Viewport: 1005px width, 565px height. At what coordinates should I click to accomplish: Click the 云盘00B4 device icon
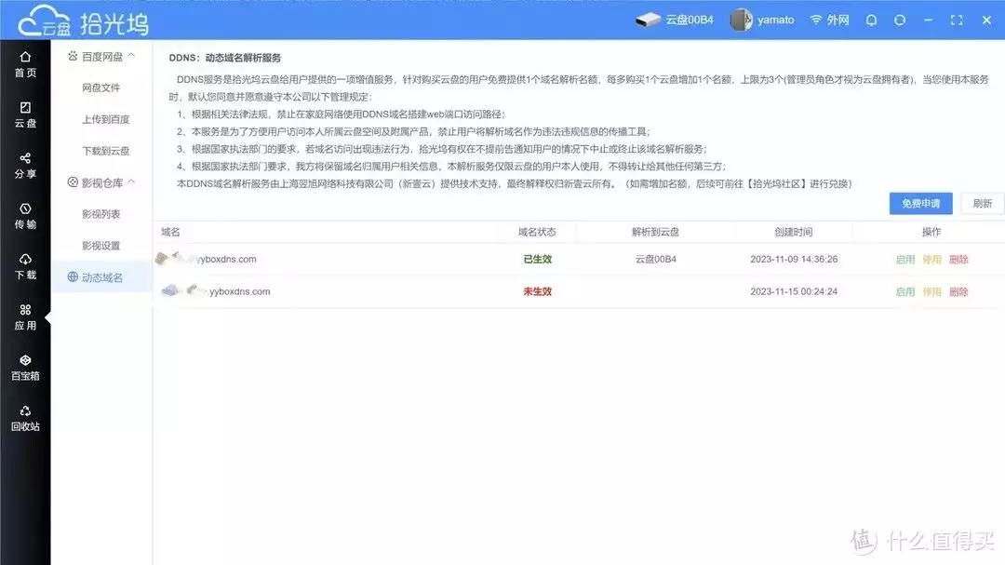pos(648,20)
